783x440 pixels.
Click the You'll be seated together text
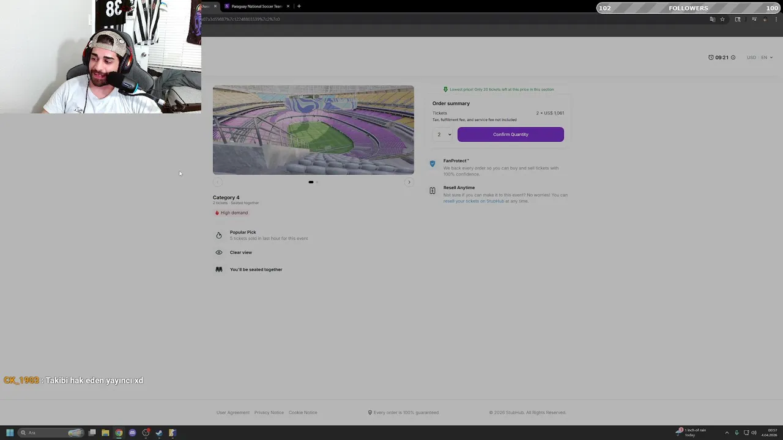tap(256, 269)
